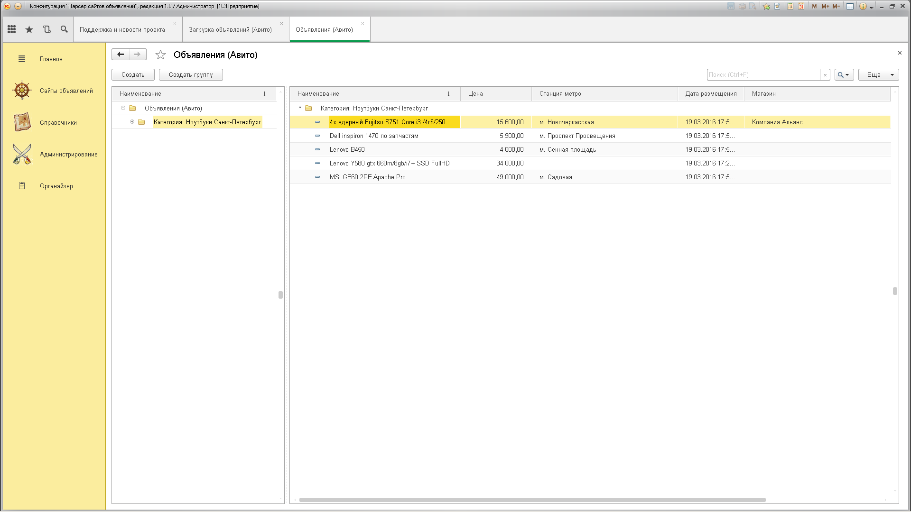The width and height of the screenshot is (911, 512).
Task: Open the calculator icon in the title bar
Action: tap(790, 6)
